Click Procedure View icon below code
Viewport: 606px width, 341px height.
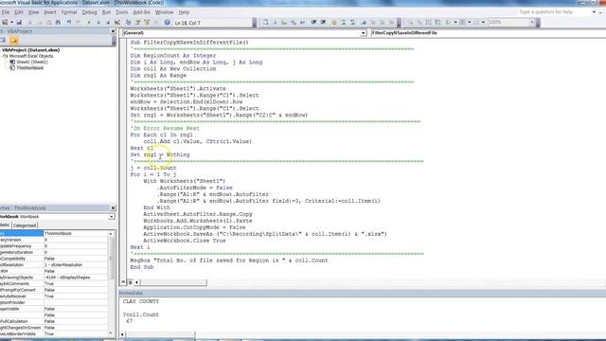pyautogui.click(x=123, y=282)
